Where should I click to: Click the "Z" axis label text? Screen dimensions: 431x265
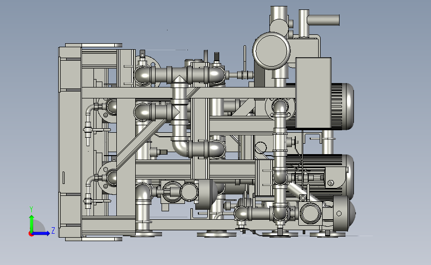[53, 230]
